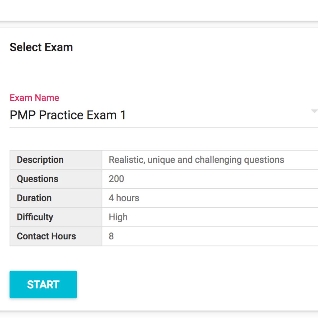
Task: Click the divider line under the exam name
Action: coord(159,127)
